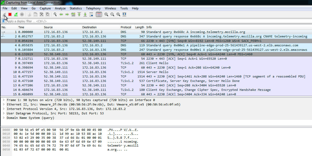Screen dimensions: 312x156
Task: Select packet 8 Client Hello row
Action: click(157, 63)
